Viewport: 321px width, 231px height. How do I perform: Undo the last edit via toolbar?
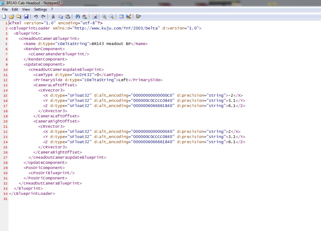coord(36,16)
